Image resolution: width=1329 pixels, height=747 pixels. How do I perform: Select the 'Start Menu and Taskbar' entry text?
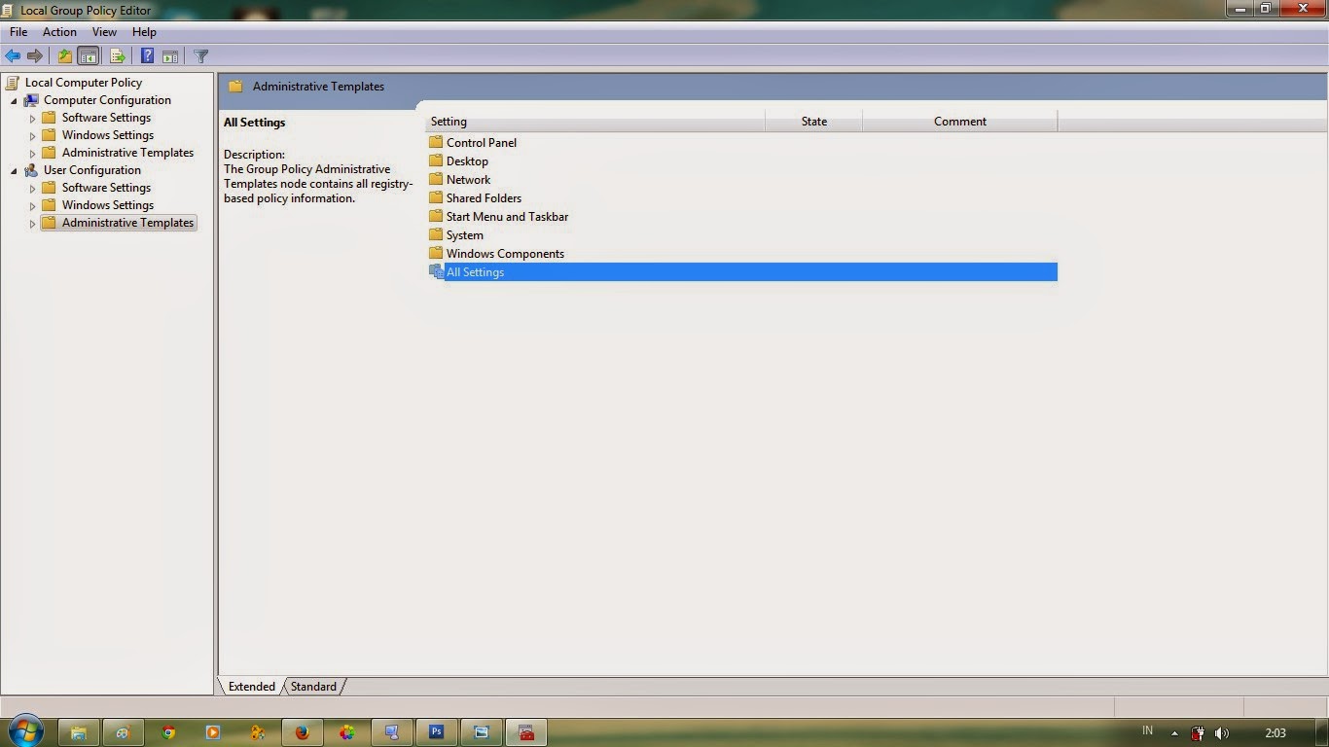pyautogui.click(x=507, y=217)
